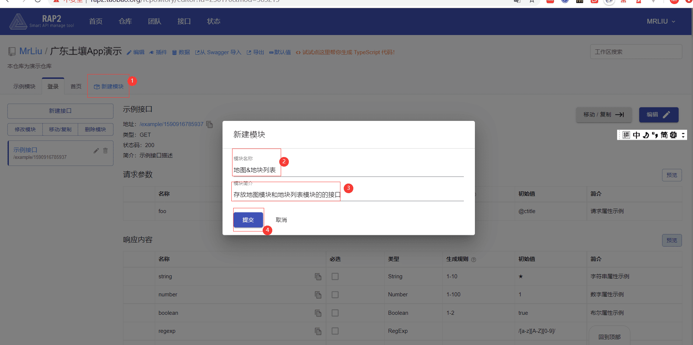This screenshot has width=693, height=345.
Task: Click the 生成规则 help question icon
Action: pyautogui.click(x=474, y=259)
